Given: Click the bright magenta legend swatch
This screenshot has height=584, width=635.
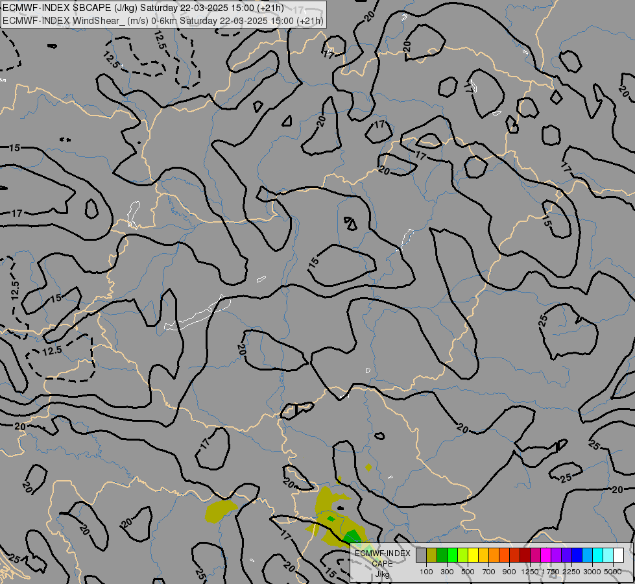Looking at the screenshot, I should pos(546,555).
